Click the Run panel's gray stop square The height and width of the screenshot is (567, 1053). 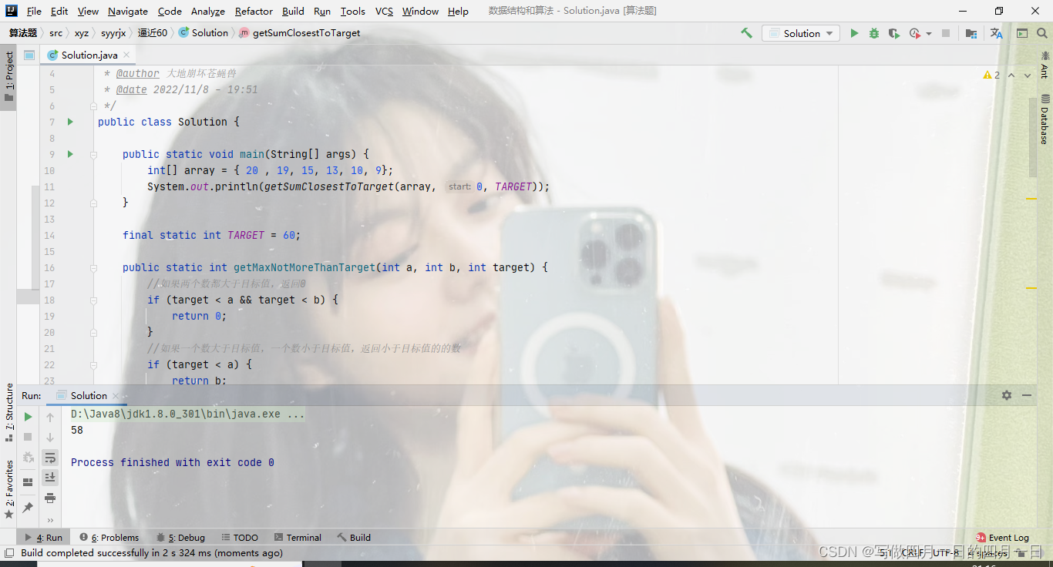pos(29,437)
